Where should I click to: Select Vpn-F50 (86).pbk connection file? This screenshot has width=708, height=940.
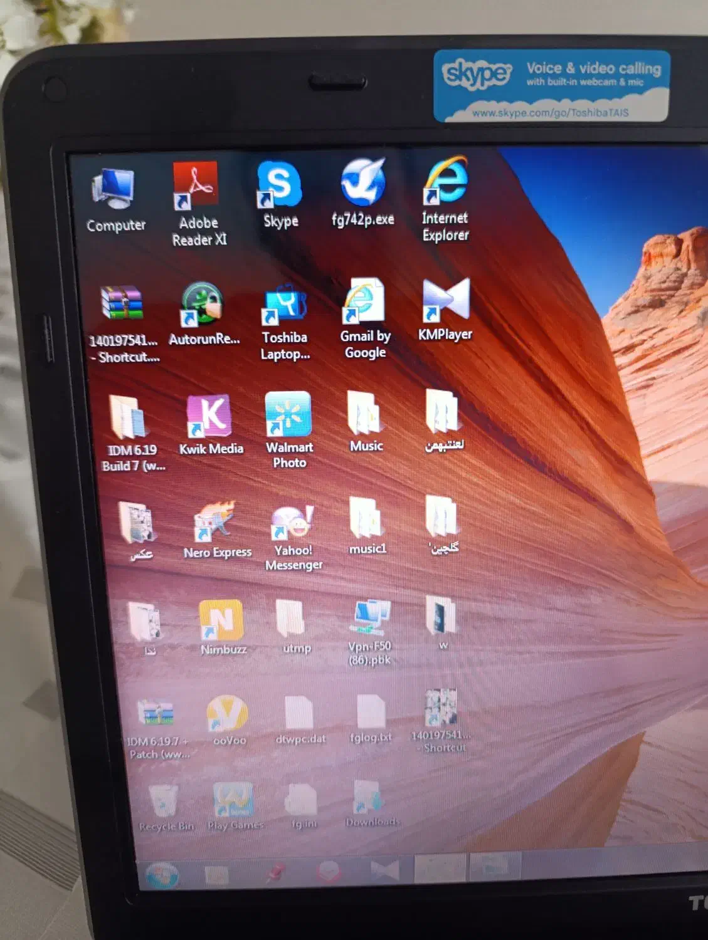(369, 617)
